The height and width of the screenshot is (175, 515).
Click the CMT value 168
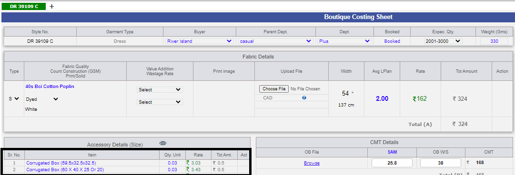[x=480, y=163]
